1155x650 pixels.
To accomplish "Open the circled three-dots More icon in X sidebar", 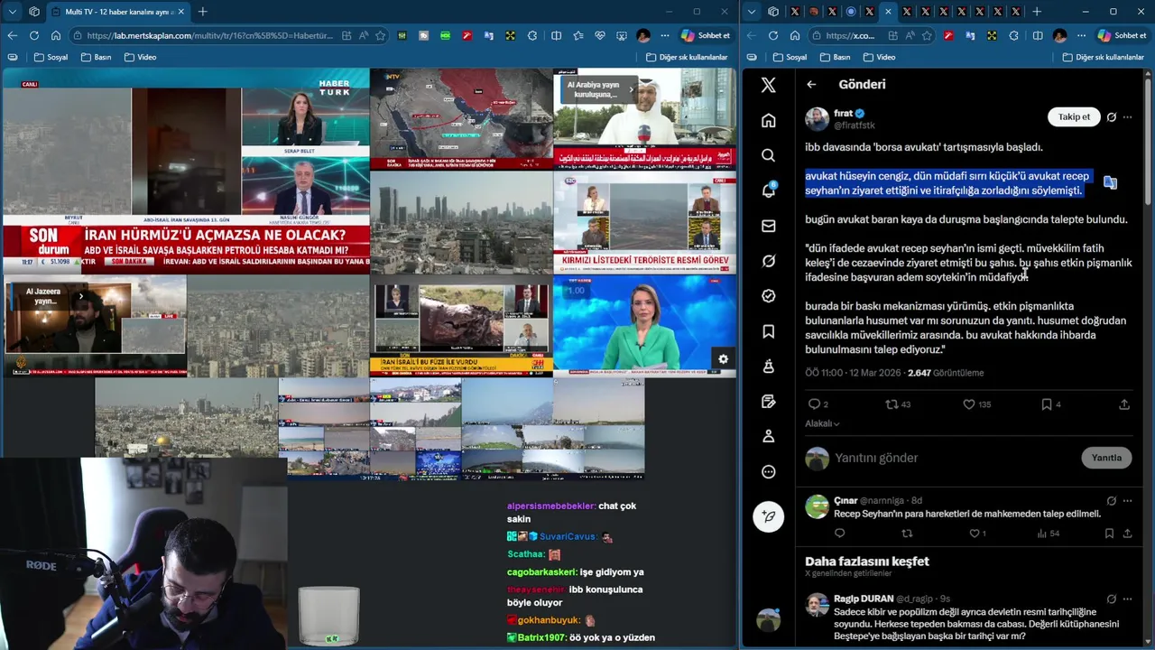I will click(768, 471).
